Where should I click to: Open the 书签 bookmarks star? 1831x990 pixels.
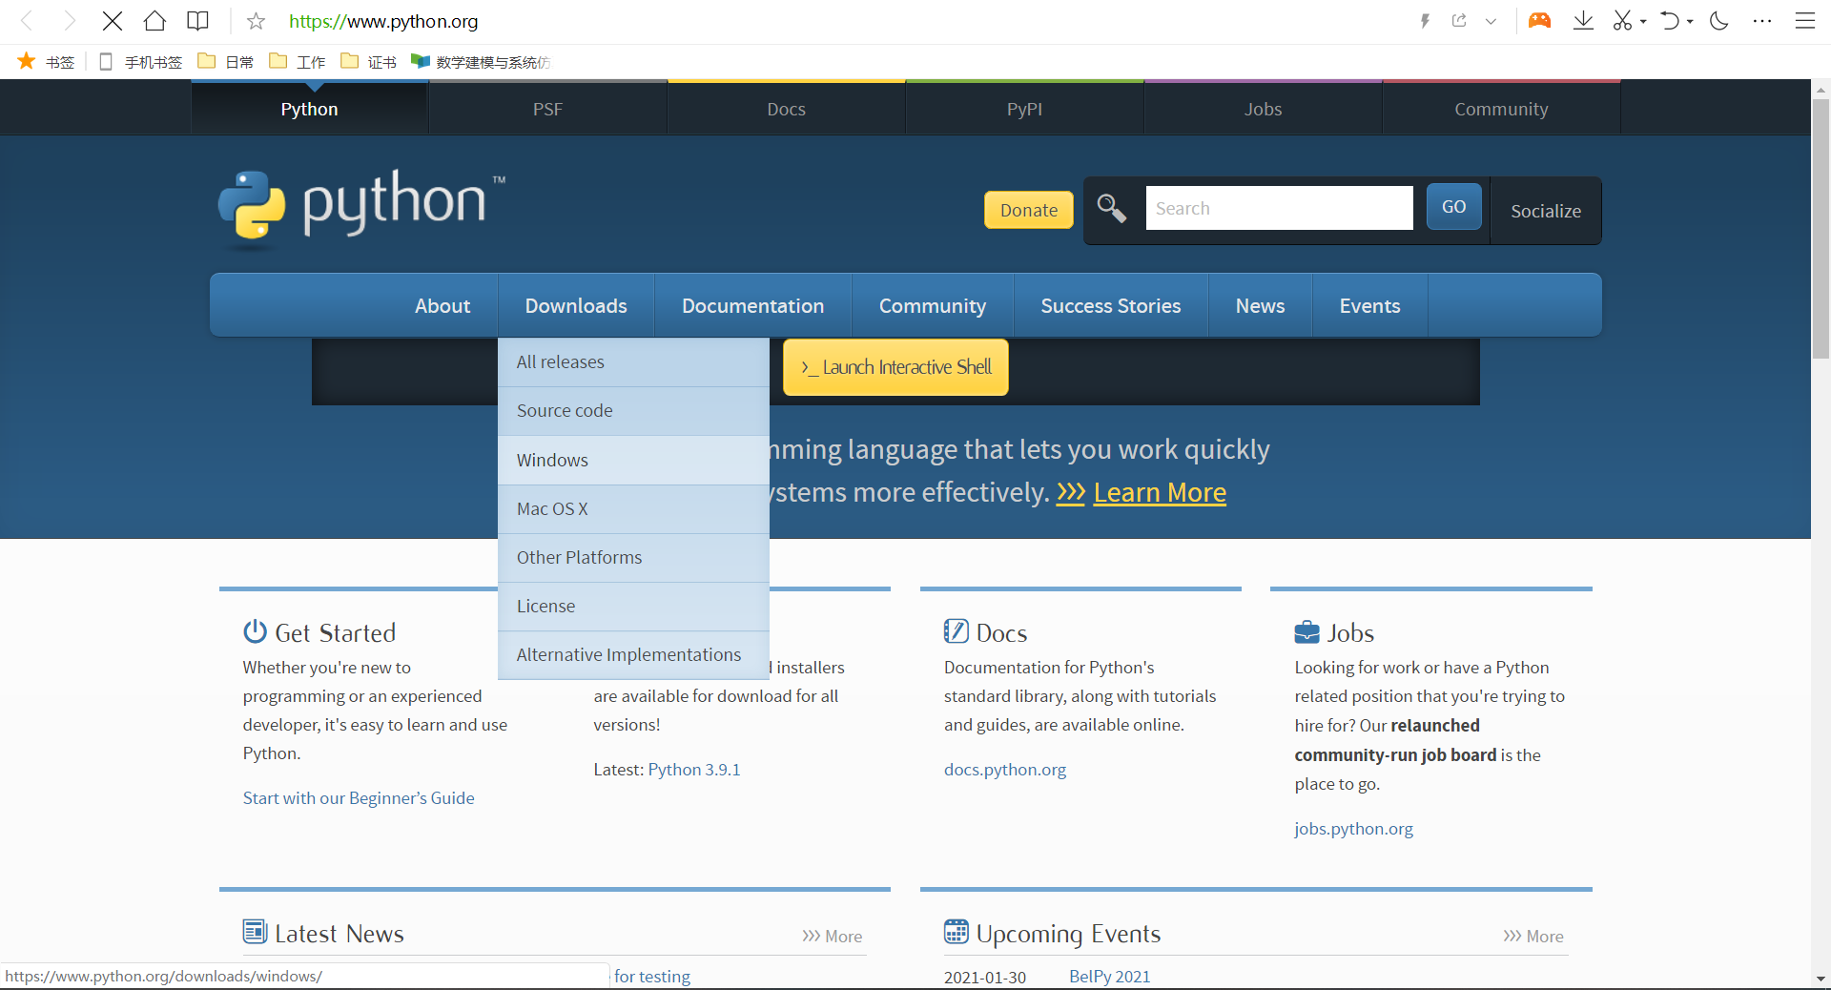[x=46, y=62]
